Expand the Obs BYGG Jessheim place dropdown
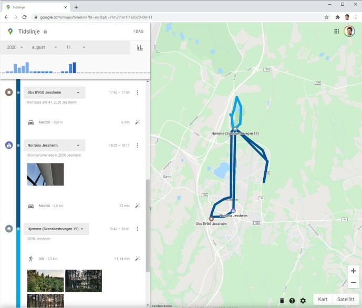Image resolution: width=362 pixels, height=308 pixels. 55,93
